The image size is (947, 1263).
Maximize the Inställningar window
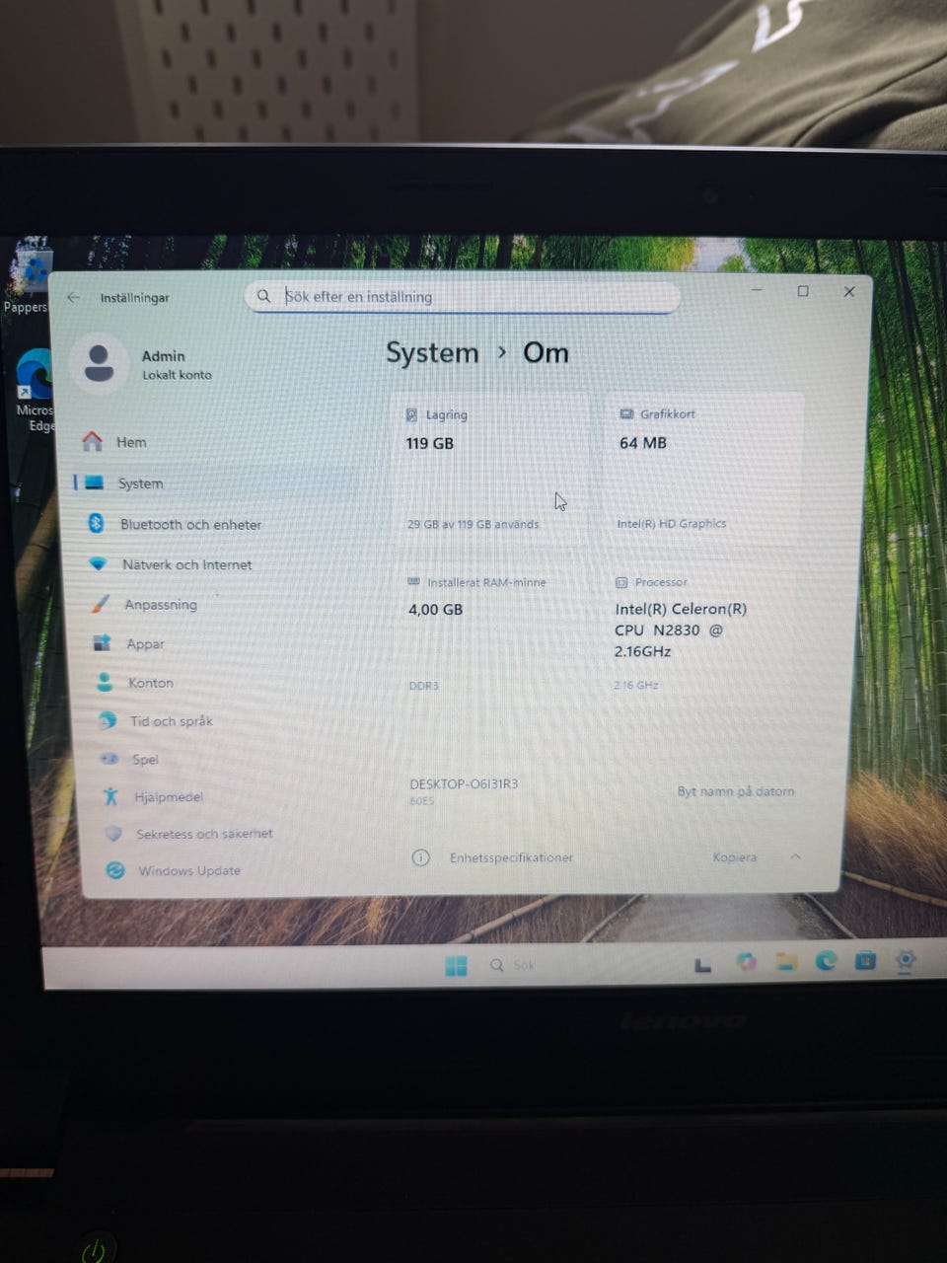tap(803, 291)
